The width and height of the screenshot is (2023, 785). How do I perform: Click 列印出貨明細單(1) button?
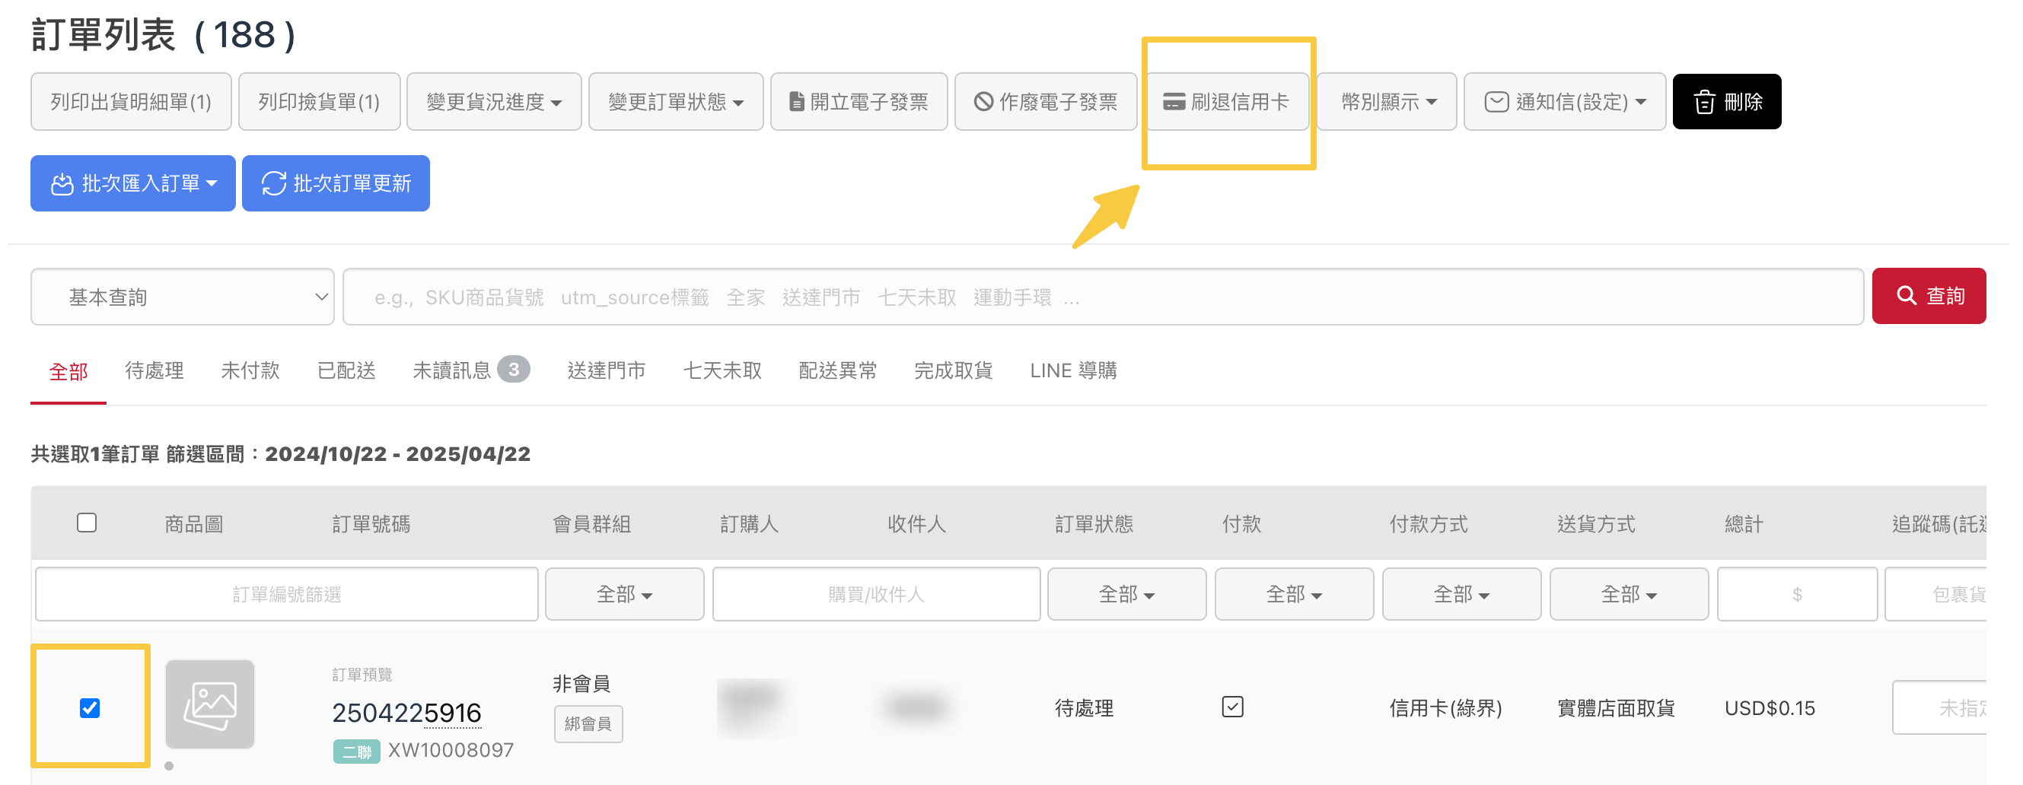130,102
